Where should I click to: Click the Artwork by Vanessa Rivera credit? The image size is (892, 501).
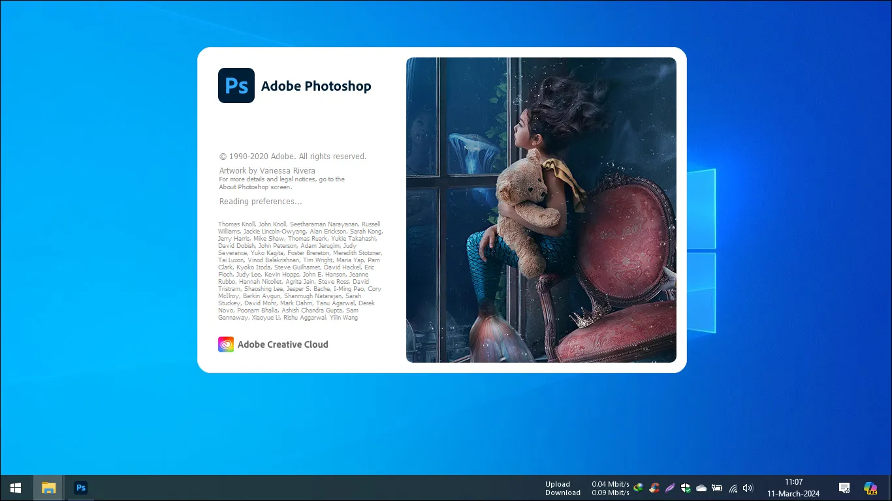tap(266, 170)
